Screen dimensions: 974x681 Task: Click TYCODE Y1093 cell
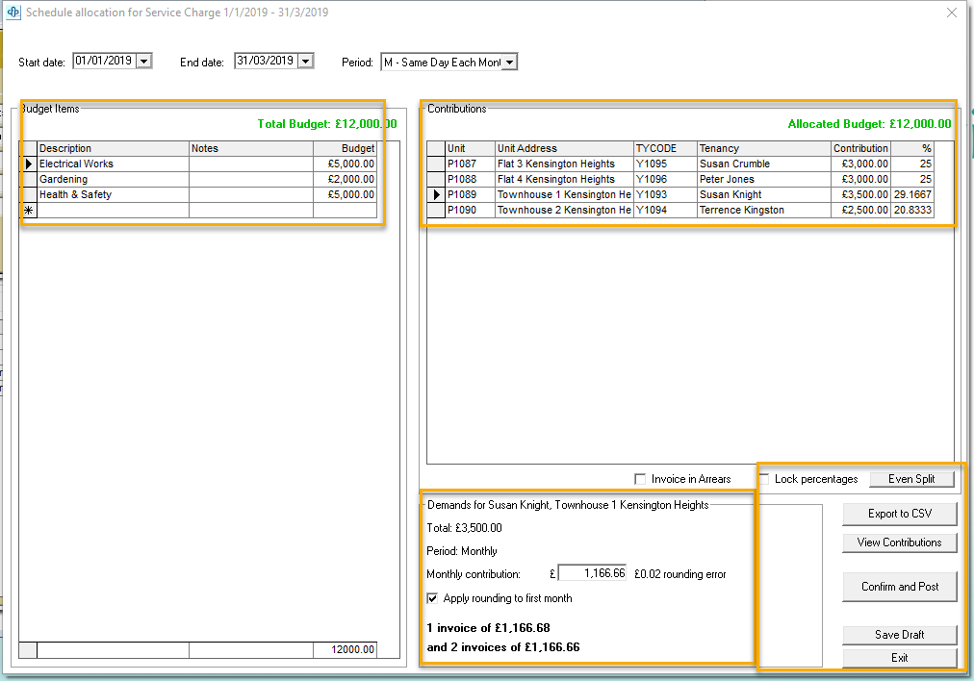click(x=665, y=195)
